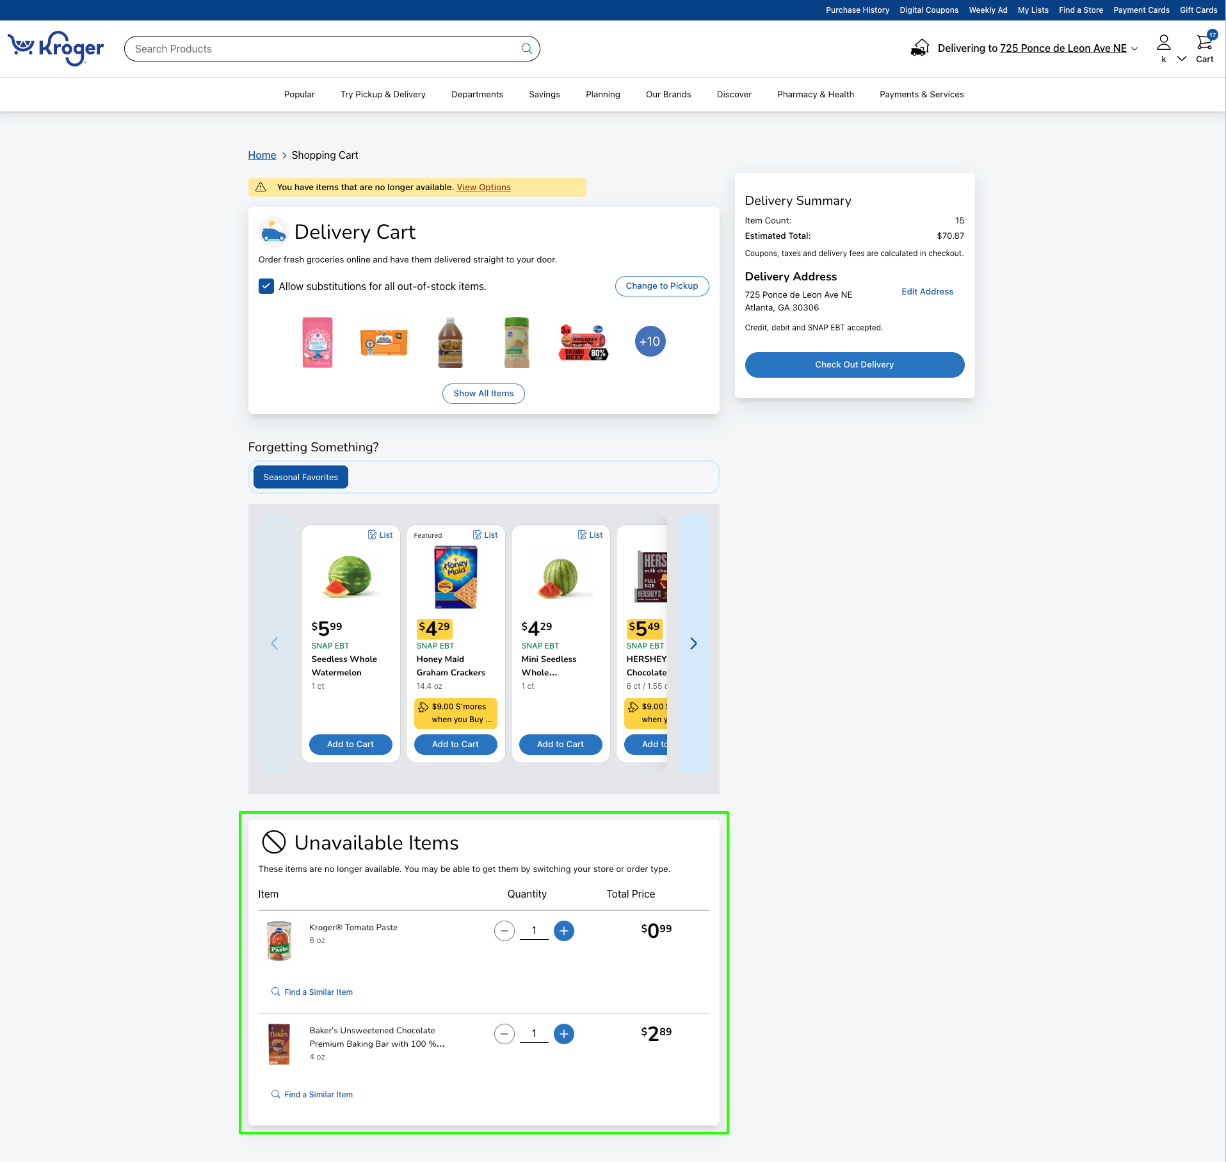Open the Discover menu
This screenshot has width=1226, height=1162.
coord(734,95)
